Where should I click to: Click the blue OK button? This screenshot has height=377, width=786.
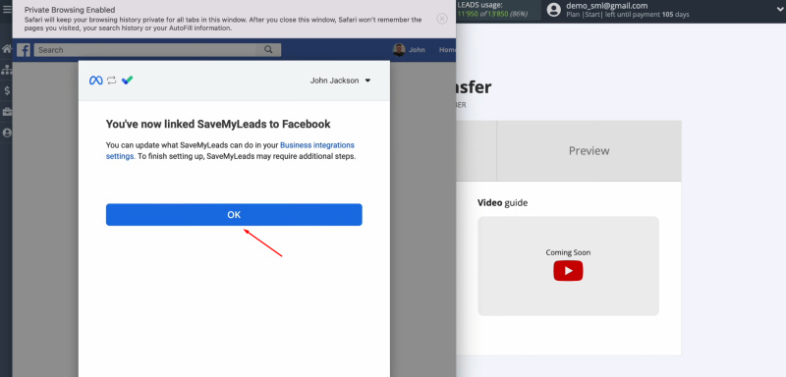pos(234,214)
